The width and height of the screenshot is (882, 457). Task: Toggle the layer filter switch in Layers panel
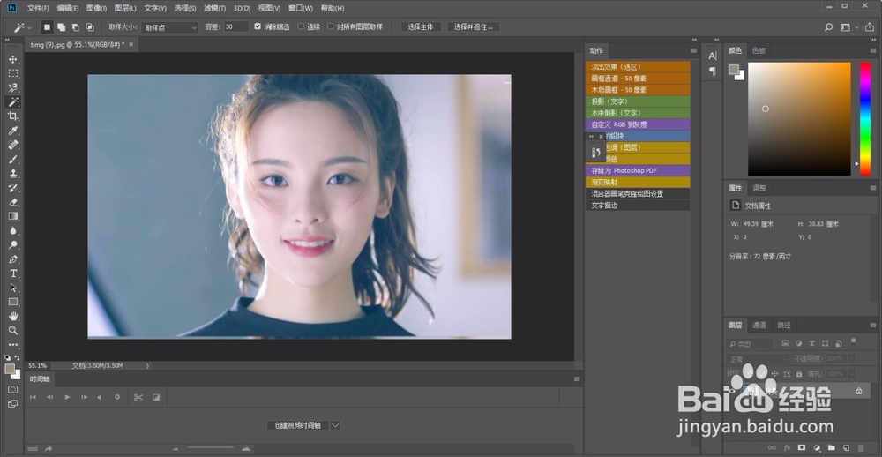853,341
